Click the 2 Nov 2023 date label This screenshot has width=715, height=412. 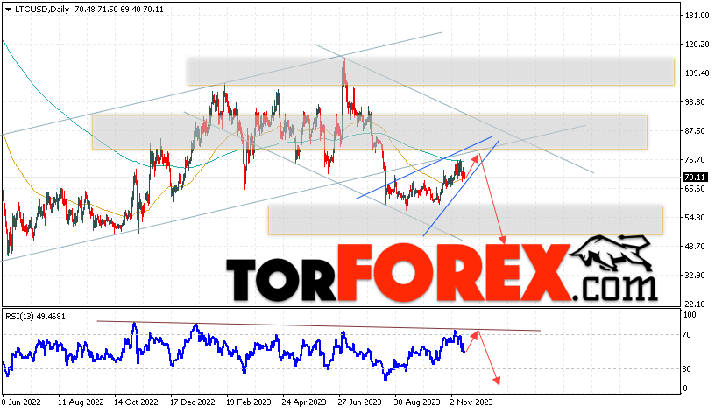coord(471,402)
